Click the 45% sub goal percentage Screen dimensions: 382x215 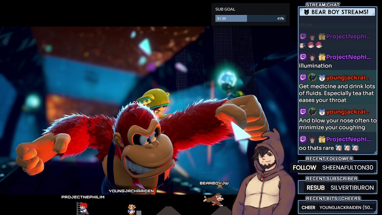click(280, 19)
